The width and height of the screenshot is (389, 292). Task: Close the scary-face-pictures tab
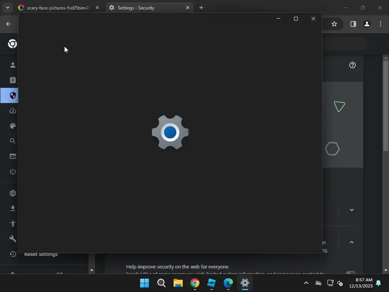tap(97, 8)
